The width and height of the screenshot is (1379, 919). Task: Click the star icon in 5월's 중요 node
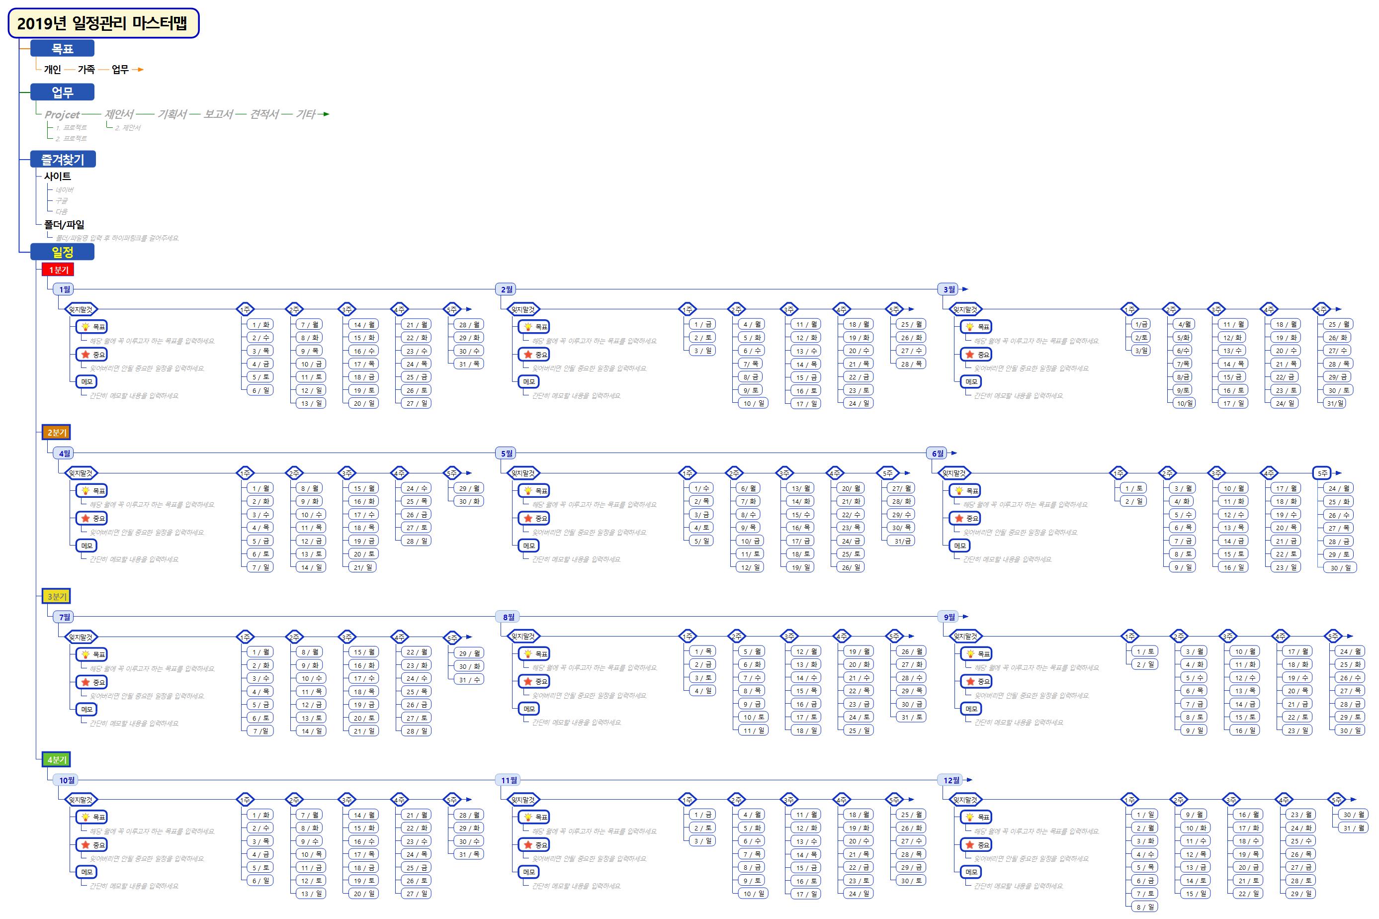[x=528, y=518]
